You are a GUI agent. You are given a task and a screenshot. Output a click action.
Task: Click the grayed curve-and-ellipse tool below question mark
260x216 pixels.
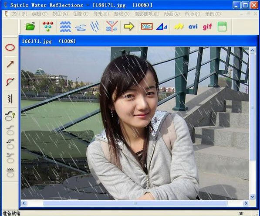point(10,130)
